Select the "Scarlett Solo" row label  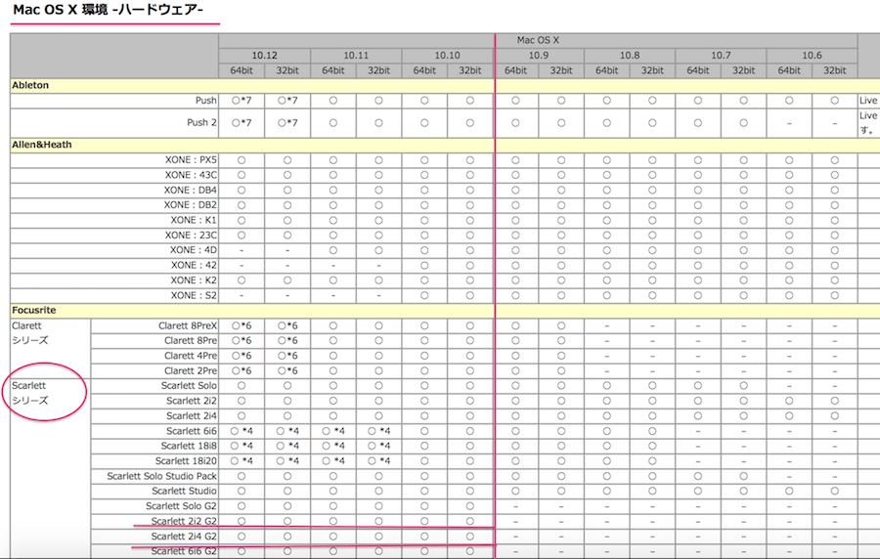tap(189, 386)
